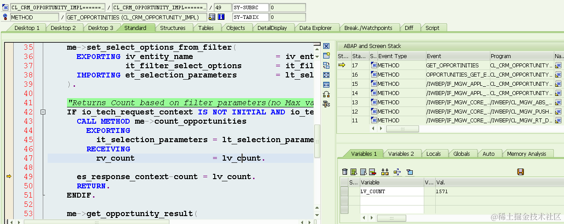Click the Variable column header

tap(392, 182)
